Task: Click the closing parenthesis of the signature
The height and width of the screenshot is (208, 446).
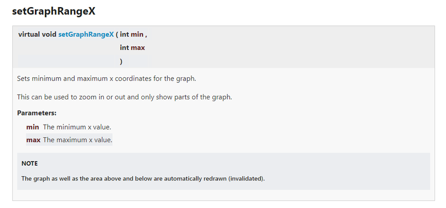Action: 121,61
